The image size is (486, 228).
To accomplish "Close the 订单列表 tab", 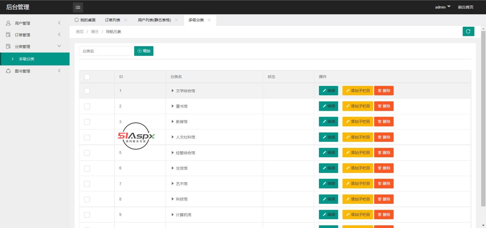I will [125, 20].
